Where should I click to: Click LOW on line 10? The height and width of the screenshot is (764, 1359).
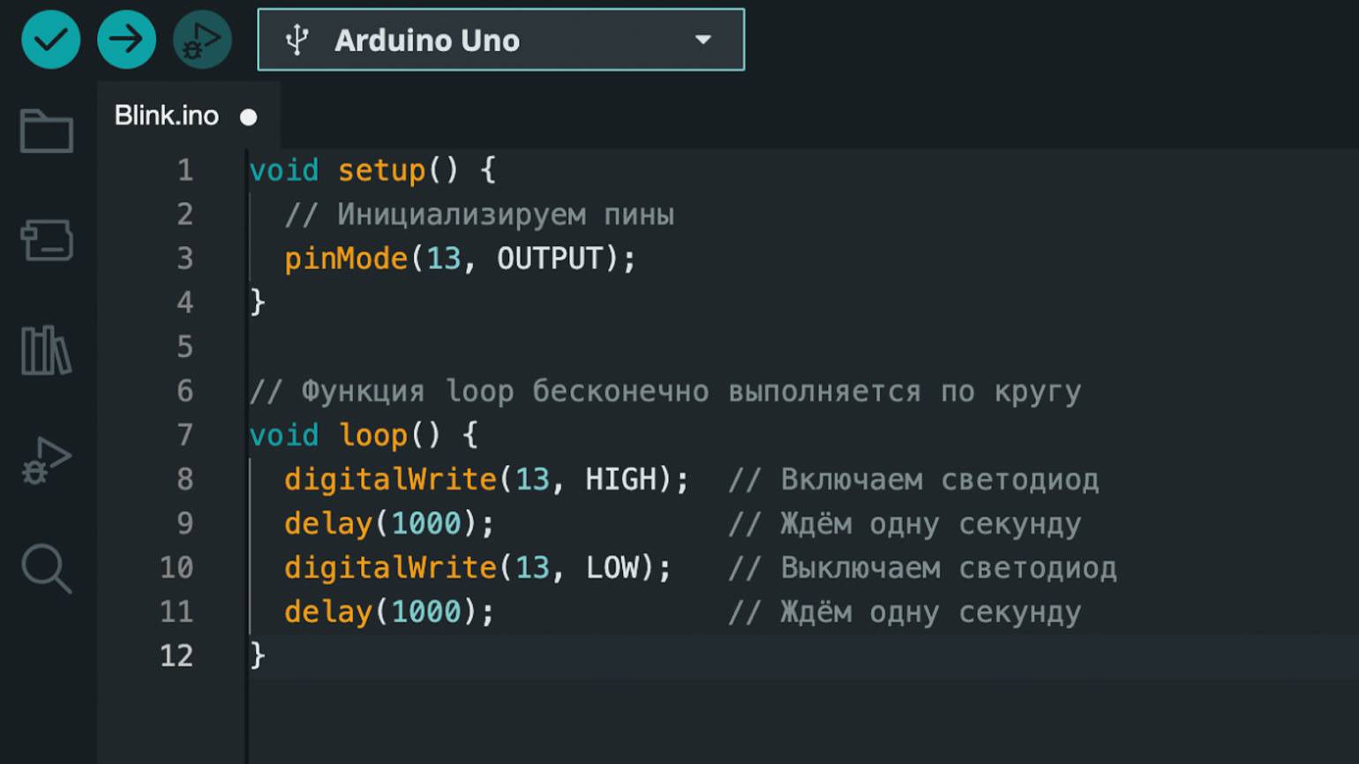point(612,567)
